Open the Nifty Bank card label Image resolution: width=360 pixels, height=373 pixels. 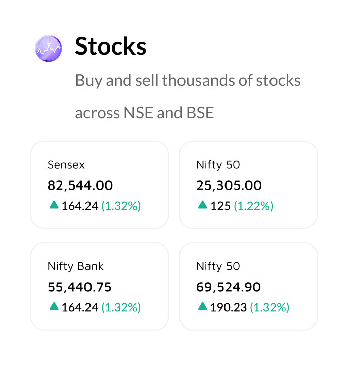[75, 266]
